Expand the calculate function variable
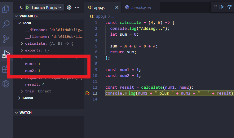The height and width of the screenshot is (138, 234). pos(22,43)
